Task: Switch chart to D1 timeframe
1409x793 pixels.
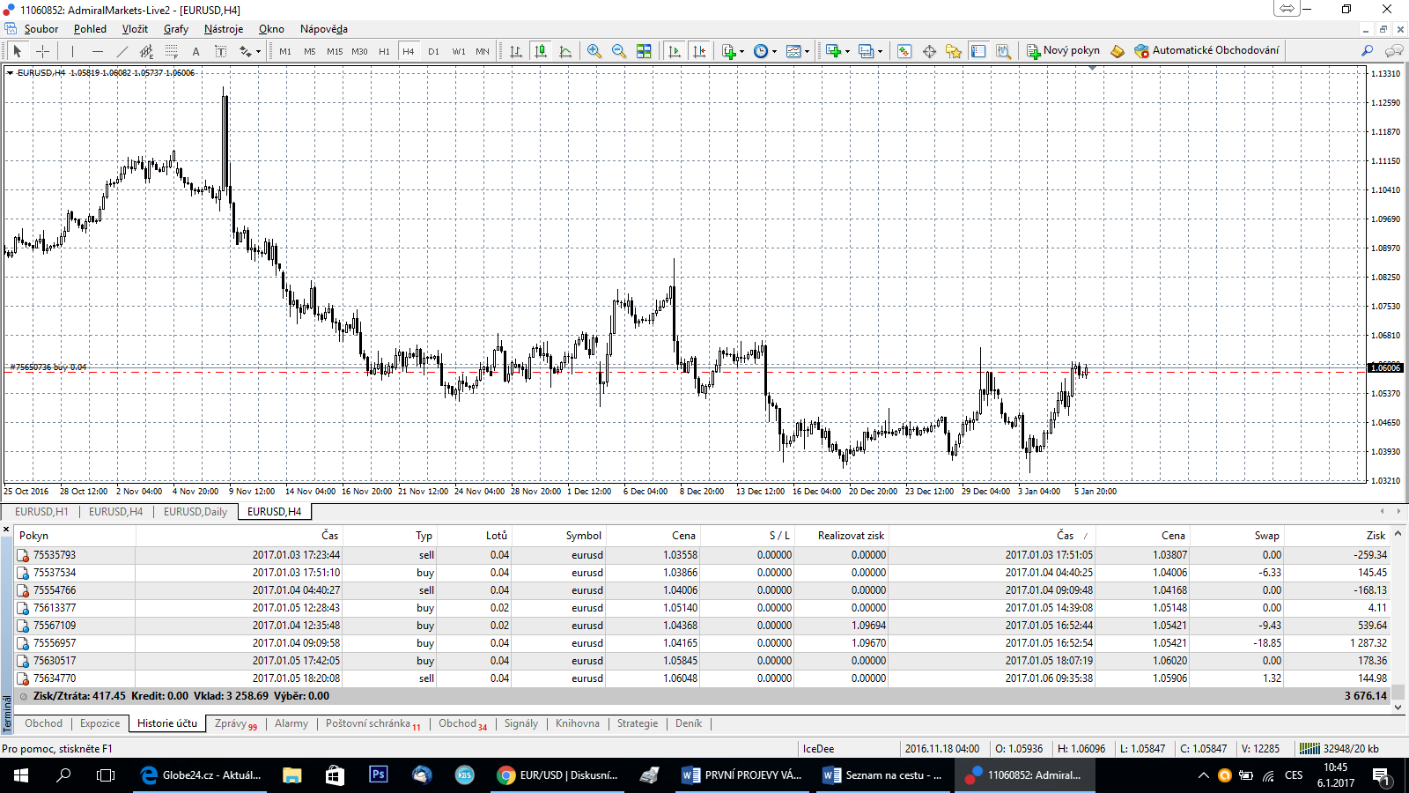Action: coord(433,51)
